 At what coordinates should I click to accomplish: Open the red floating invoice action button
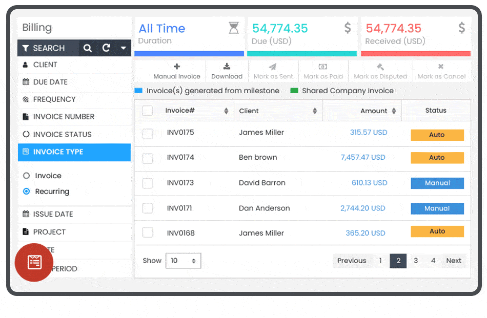pyautogui.click(x=33, y=262)
